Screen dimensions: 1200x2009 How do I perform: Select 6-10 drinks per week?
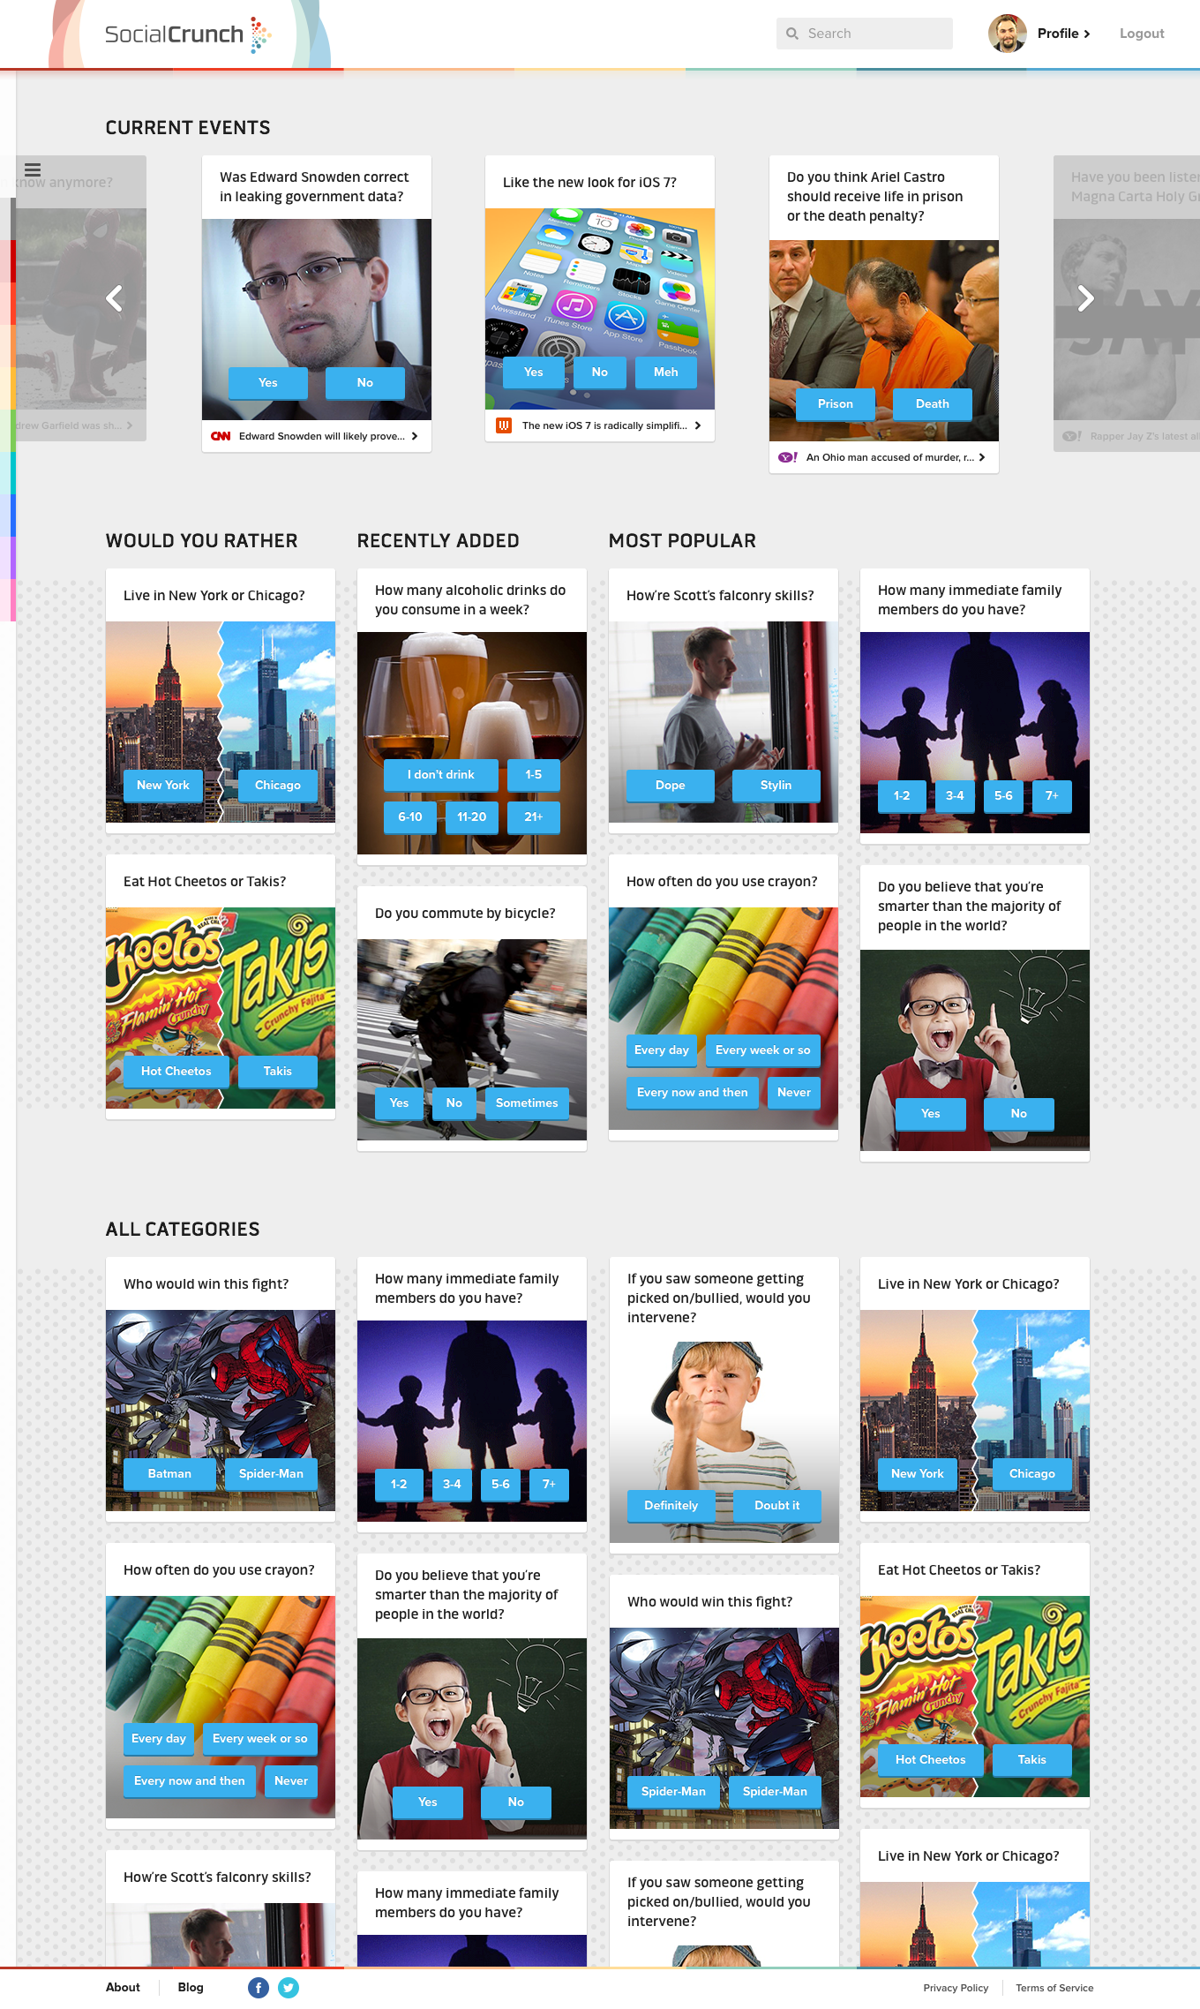[x=410, y=817]
